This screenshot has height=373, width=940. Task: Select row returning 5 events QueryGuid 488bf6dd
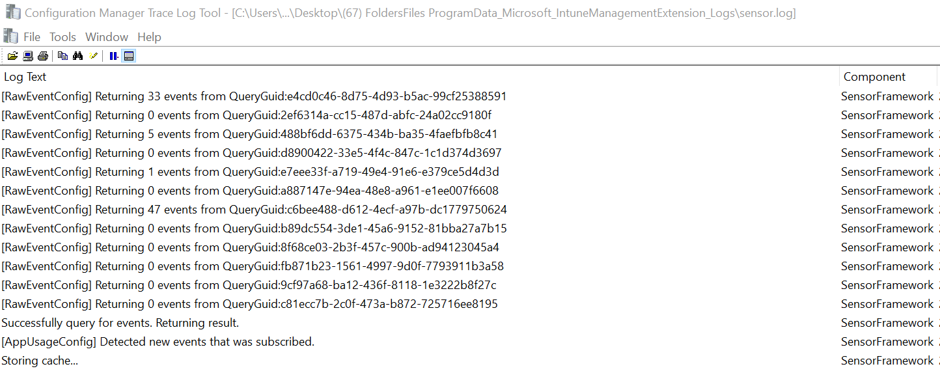(470, 134)
